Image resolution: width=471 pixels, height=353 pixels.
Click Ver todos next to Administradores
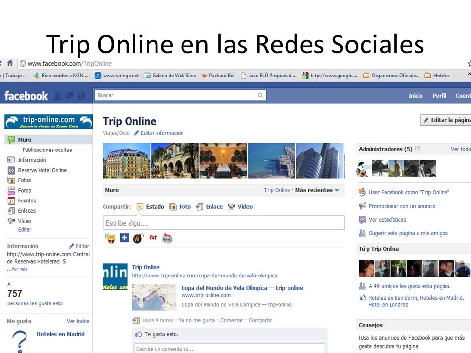(461, 149)
